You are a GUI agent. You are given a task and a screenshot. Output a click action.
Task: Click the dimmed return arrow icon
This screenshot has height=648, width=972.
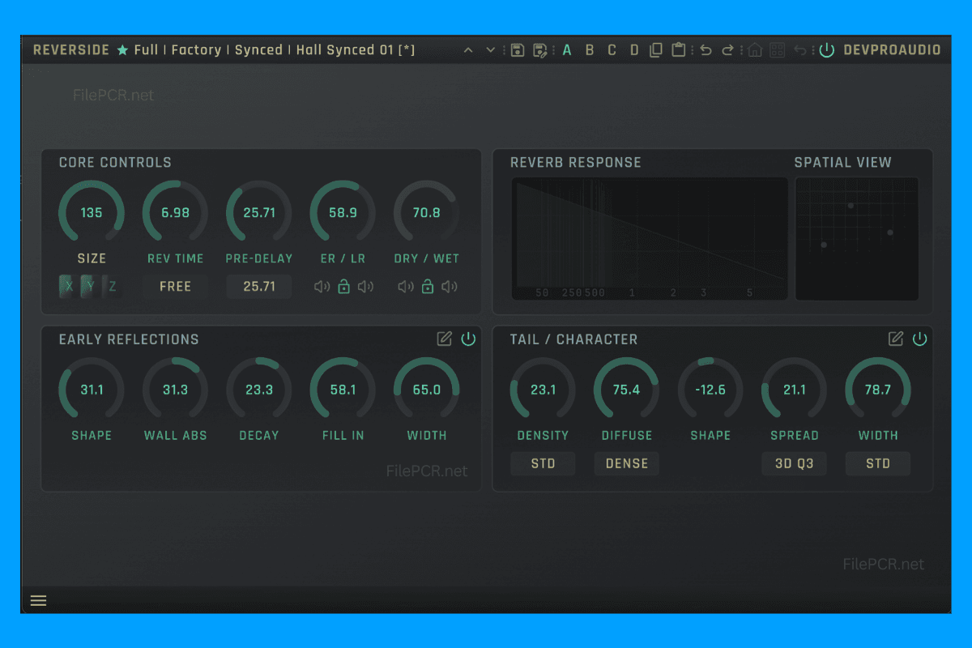[800, 50]
